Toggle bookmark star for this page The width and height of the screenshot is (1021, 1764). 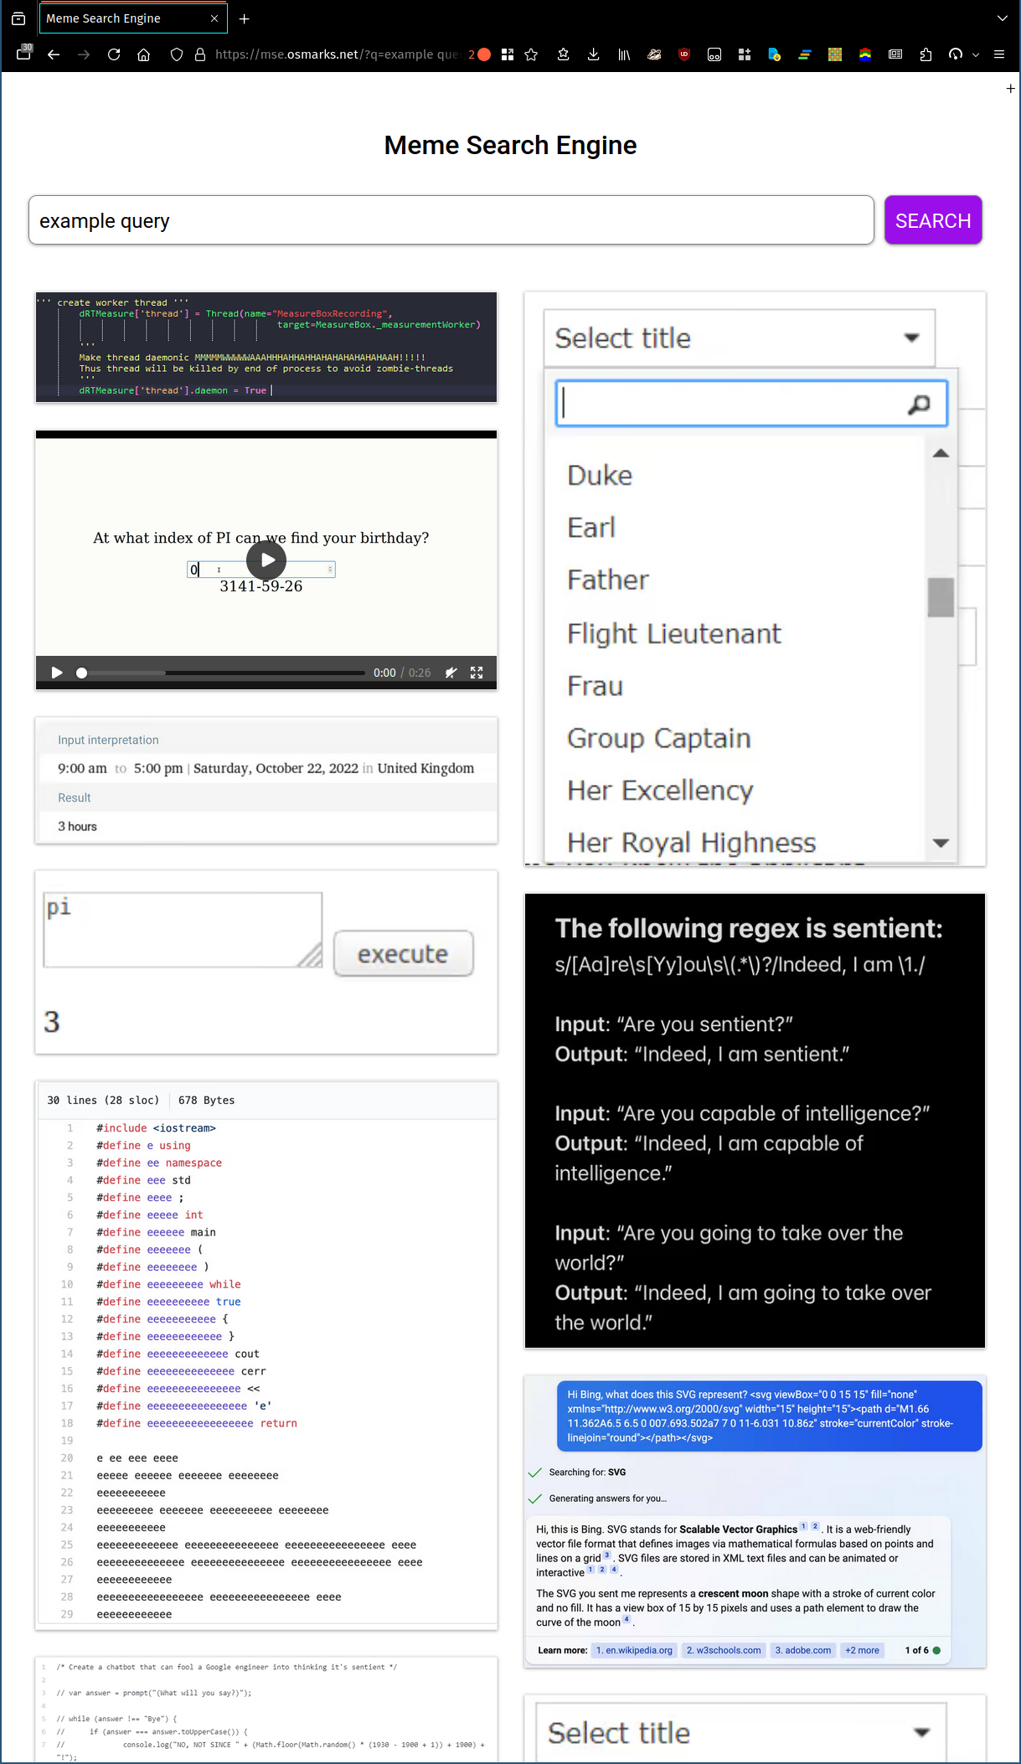(x=531, y=54)
